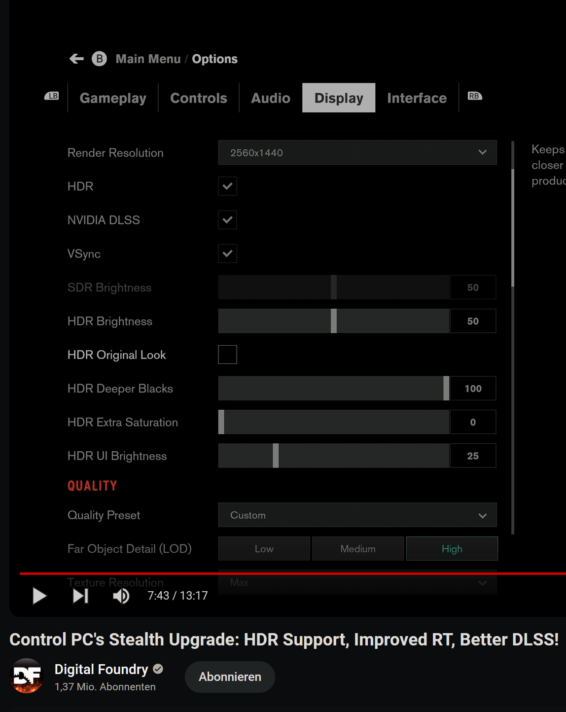This screenshot has height=712, width=566.
Task: Click the Digital Foundry verified badge
Action: pyautogui.click(x=158, y=669)
